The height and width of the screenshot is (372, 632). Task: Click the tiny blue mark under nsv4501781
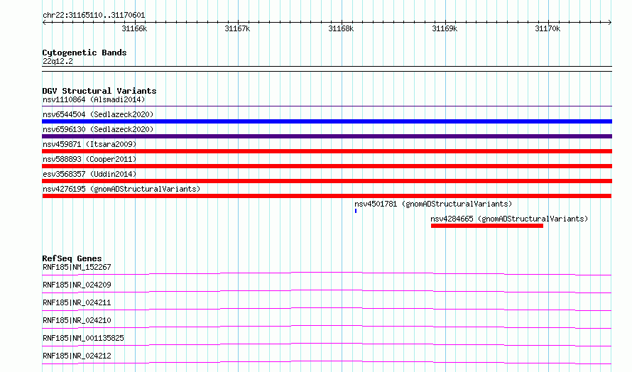(356, 211)
